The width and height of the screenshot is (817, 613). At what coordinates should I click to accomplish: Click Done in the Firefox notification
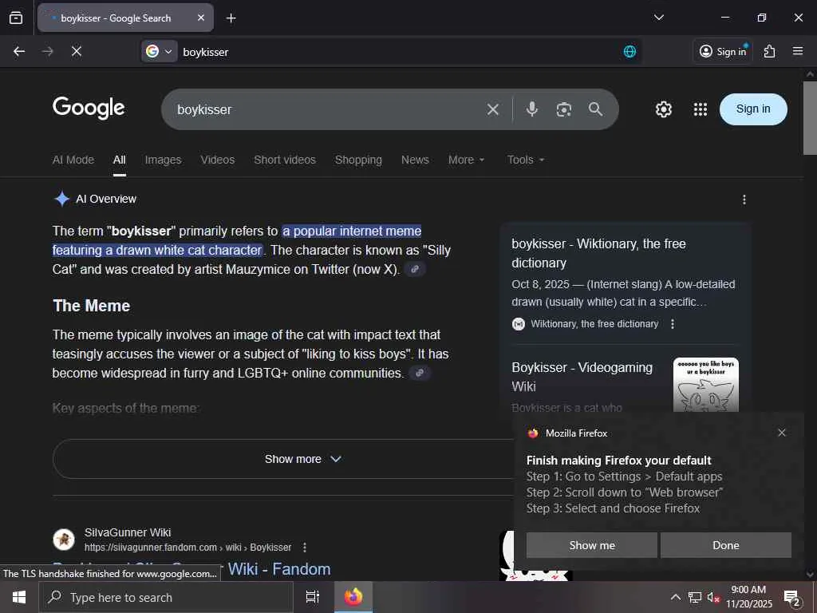pos(726,545)
